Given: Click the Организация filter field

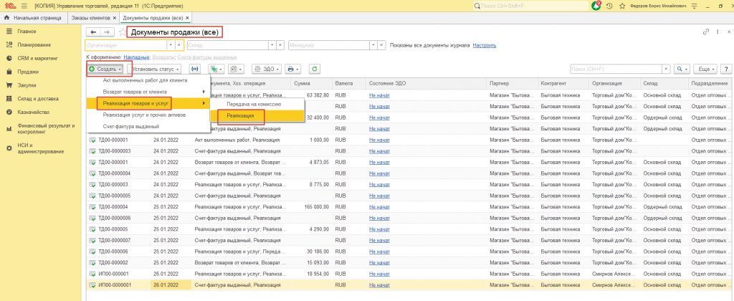Looking at the screenshot, I should pyautogui.click(x=126, y=45).
